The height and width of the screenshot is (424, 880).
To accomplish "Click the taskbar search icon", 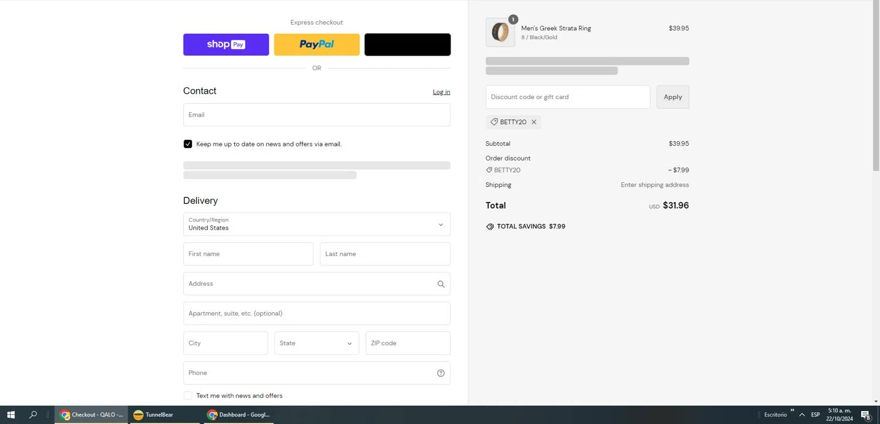I will (33, 415).
